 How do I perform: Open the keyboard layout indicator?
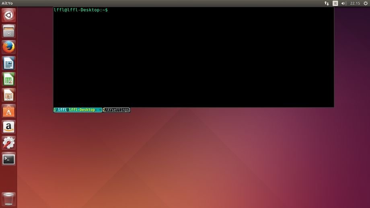335,3
